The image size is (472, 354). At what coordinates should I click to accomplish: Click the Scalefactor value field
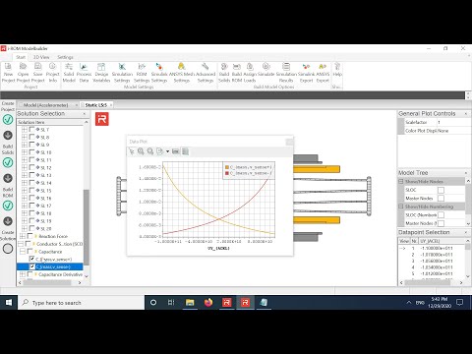point(453,122)
